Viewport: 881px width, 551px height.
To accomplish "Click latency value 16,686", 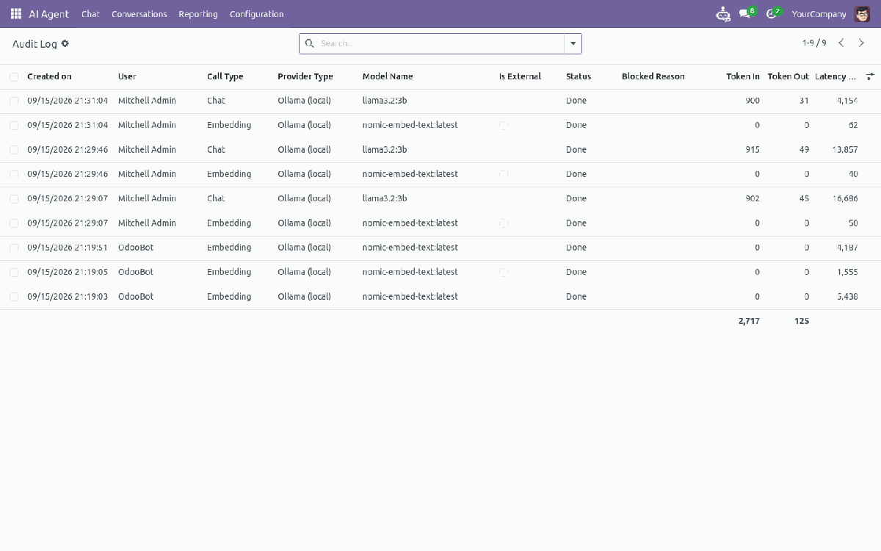I will (845, 198).
